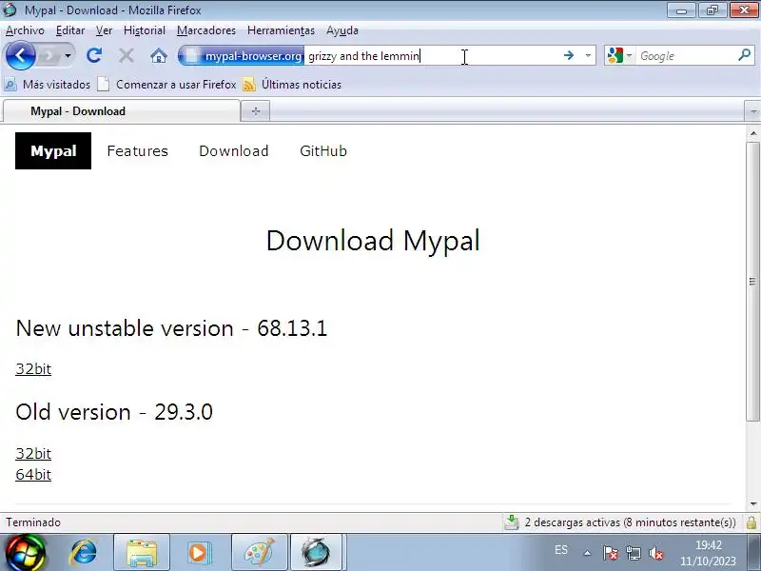The height and width of the screenshot is (571, 761).
Task: Click the network tray icon
Action: coord(633,553)
